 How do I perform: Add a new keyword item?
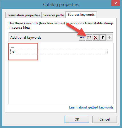(x=89, y=38)
